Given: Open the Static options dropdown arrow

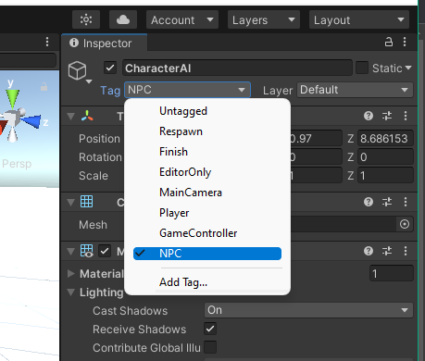Looking at the screenshot, I should tap(408, 68).
